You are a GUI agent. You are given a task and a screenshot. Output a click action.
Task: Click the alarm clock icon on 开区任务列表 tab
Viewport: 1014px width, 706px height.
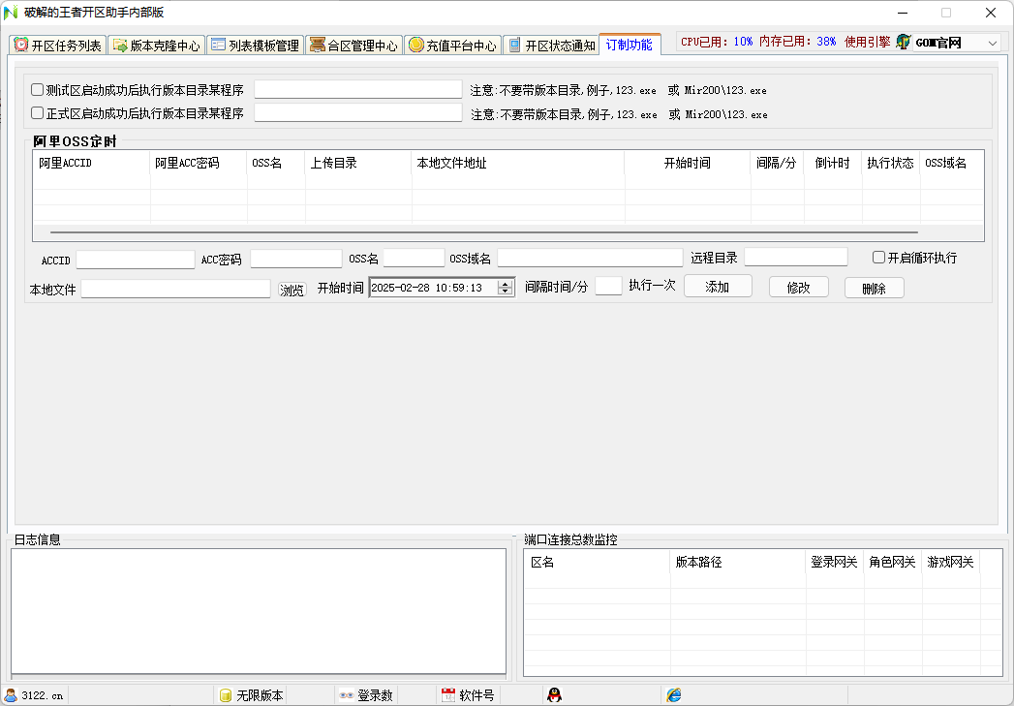click(x=21, y=45)
